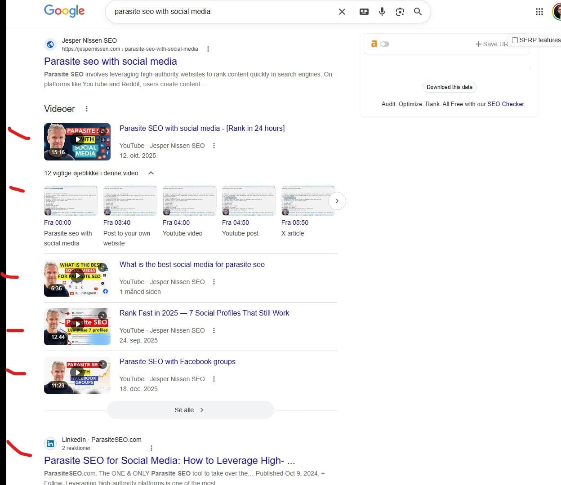Click the orange Ahrefs 'a' logo
Viewport: 561px width, 485px height.
point(374,44)
